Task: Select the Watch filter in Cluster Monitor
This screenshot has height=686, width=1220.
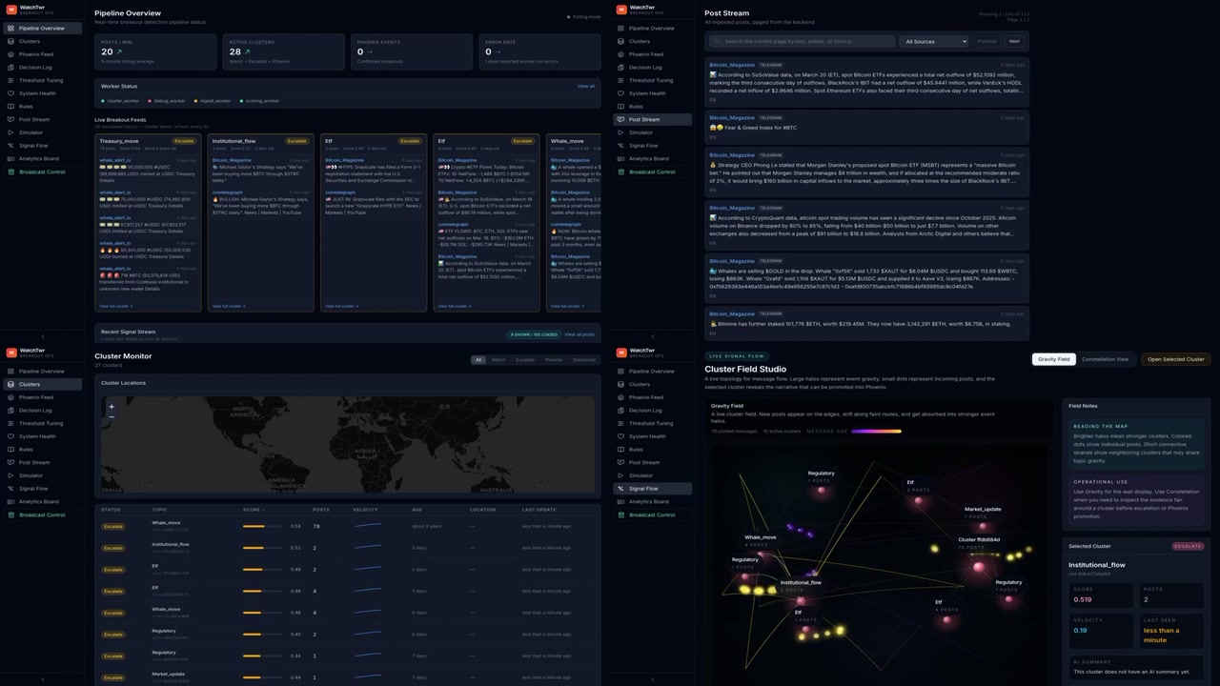Action: (x=498, y=360)
